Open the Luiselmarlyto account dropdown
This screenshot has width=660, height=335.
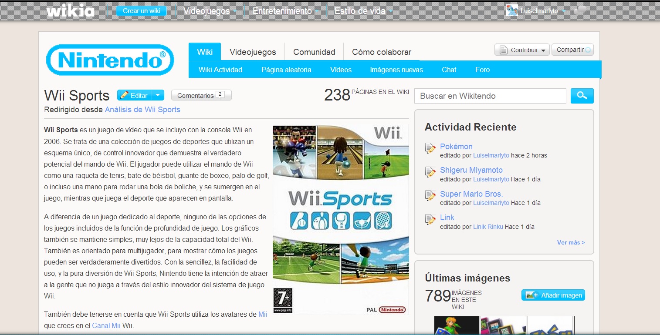(565, 11)
